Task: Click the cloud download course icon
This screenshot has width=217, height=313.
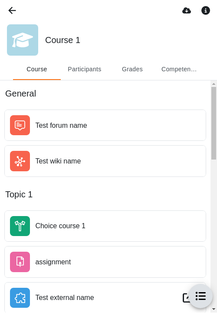Action: tap(187, 10)
